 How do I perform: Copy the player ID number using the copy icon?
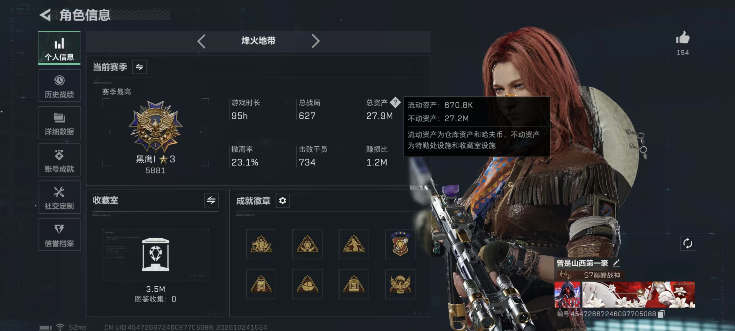pyautogui.click(x=661, y=314)
